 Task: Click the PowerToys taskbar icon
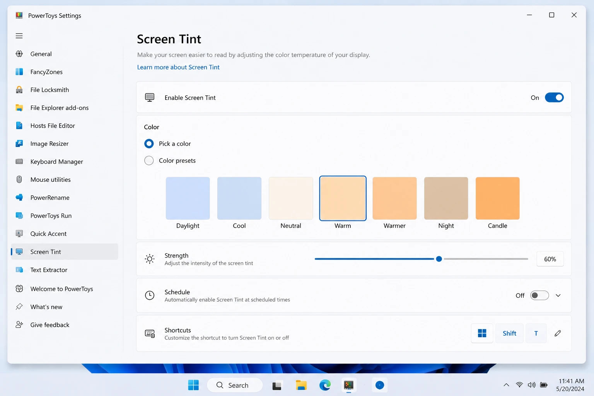[349, 385]
